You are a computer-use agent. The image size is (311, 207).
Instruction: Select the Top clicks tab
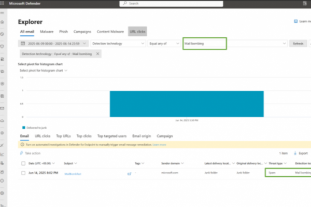tap(84, 136)
